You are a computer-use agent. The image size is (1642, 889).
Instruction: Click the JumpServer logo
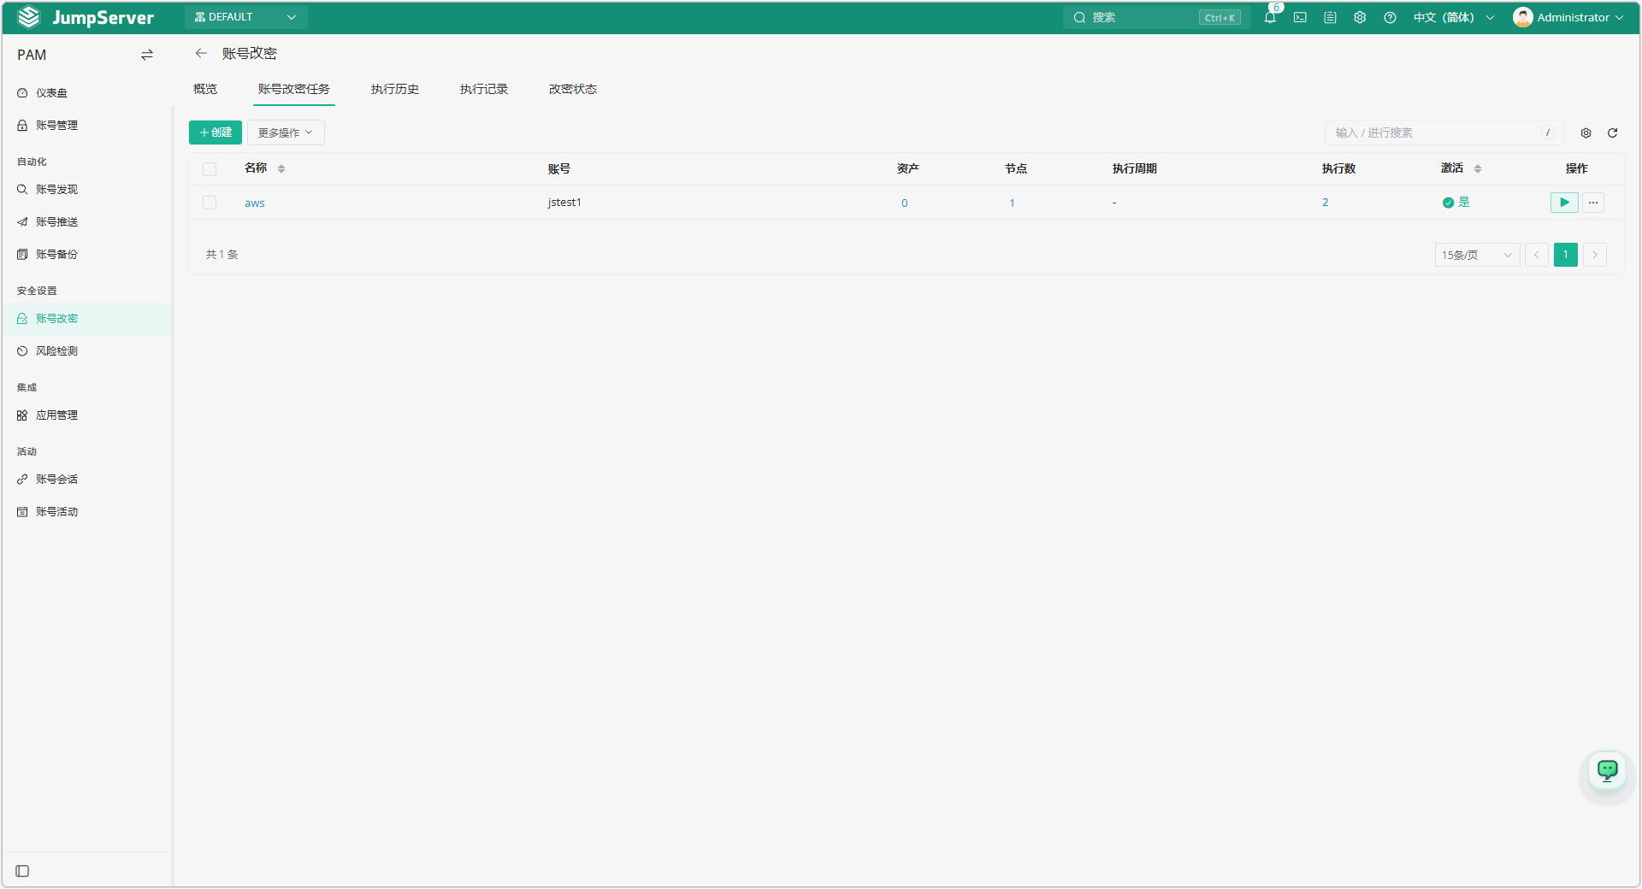[86, 17]
